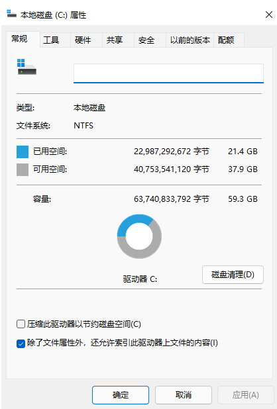Viewport: 277px width, 409px height.
Task: Click the 类型 label
Action: [25, 108]
